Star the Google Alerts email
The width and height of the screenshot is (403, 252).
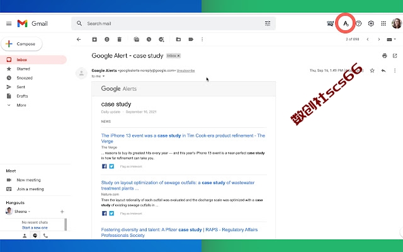372,71
